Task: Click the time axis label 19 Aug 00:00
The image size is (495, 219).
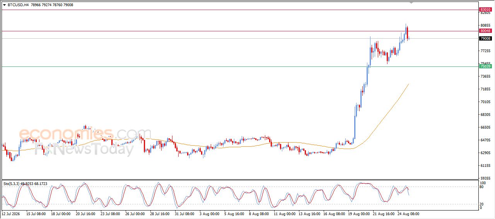Action: point(359,214)
